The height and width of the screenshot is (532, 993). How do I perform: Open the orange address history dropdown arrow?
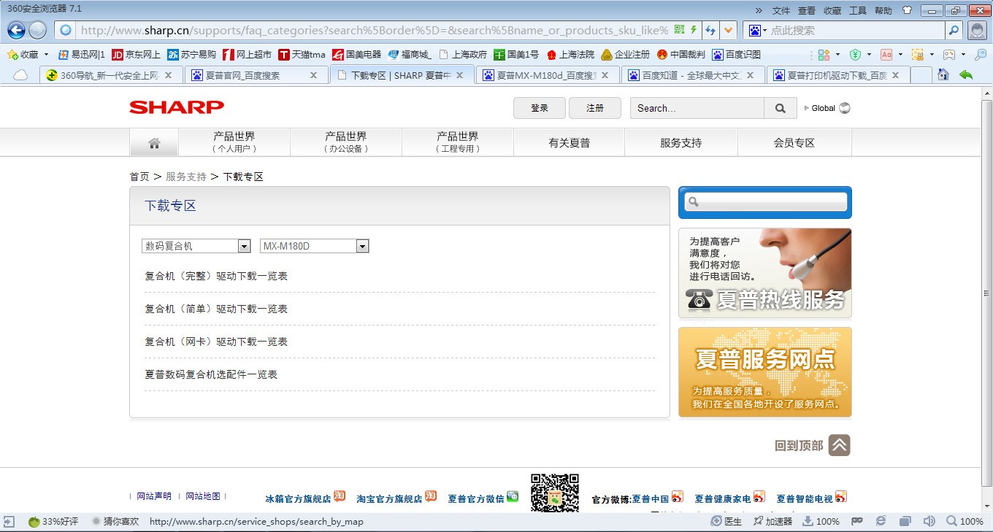coord(728,30)
